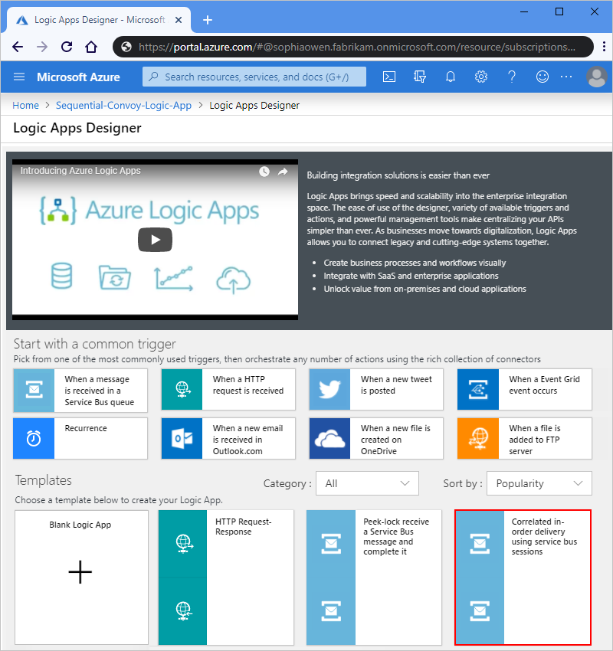Viewport: 613px width, 651px height.
Task: Click the Microsoft Azure brand title
Action: coord(78,77)
